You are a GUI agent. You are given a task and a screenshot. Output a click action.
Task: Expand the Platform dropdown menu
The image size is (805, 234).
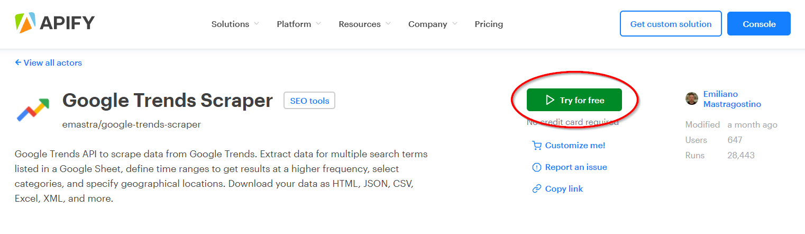[x=299, y=24]
